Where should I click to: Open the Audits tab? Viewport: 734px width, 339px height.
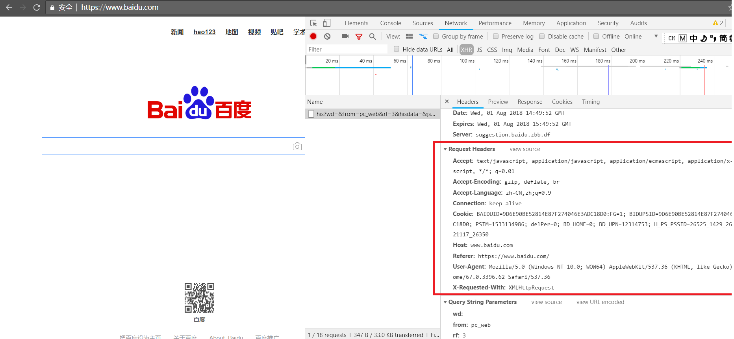(x=638, y=23)
